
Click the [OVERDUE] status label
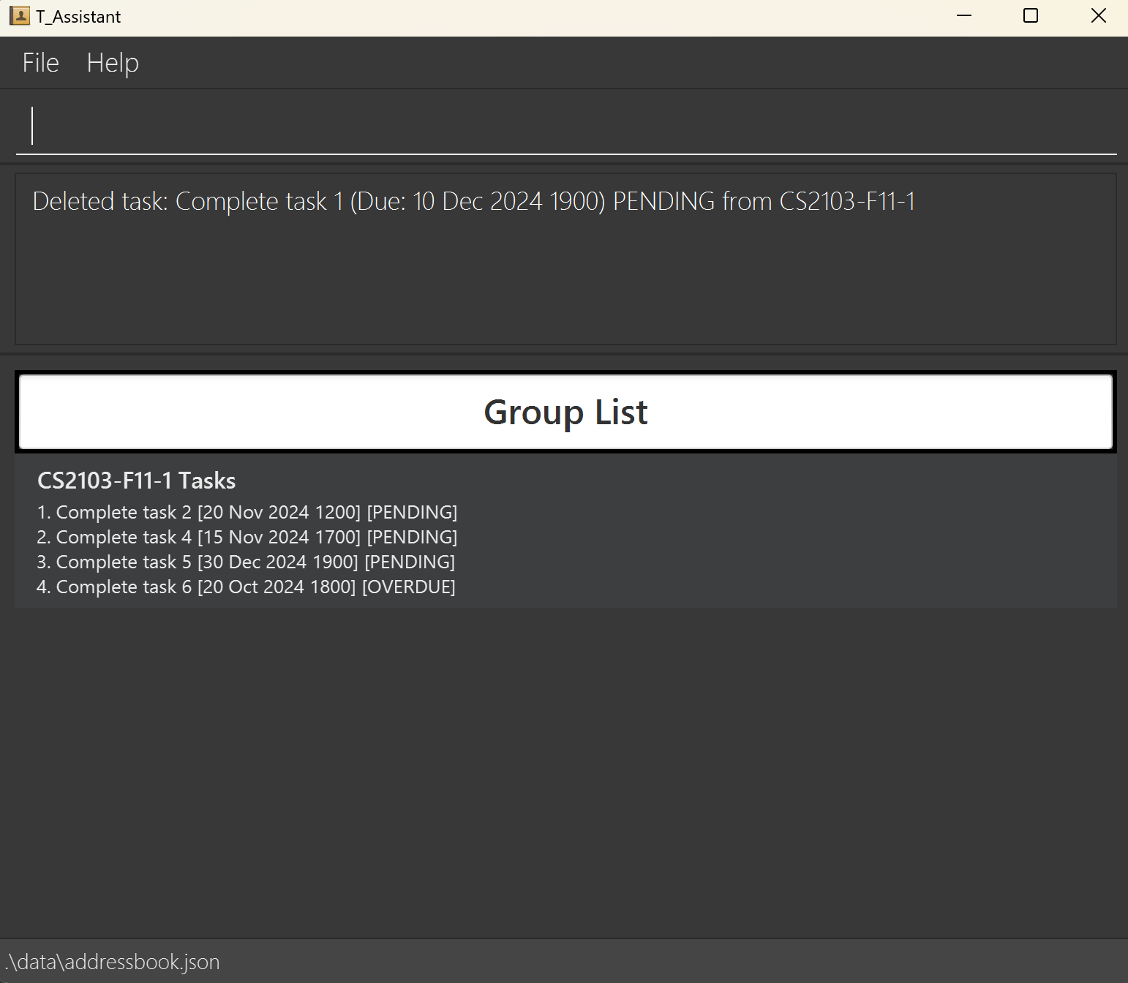(x=408, y=587)
